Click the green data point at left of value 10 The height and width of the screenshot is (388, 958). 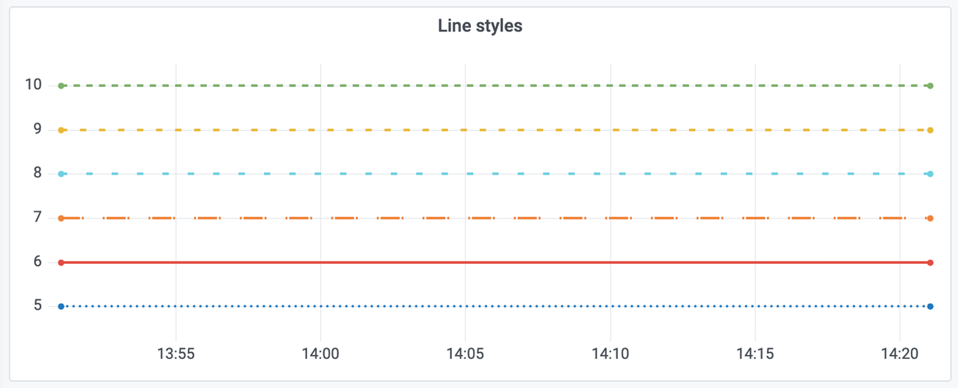tap(61, 86)
